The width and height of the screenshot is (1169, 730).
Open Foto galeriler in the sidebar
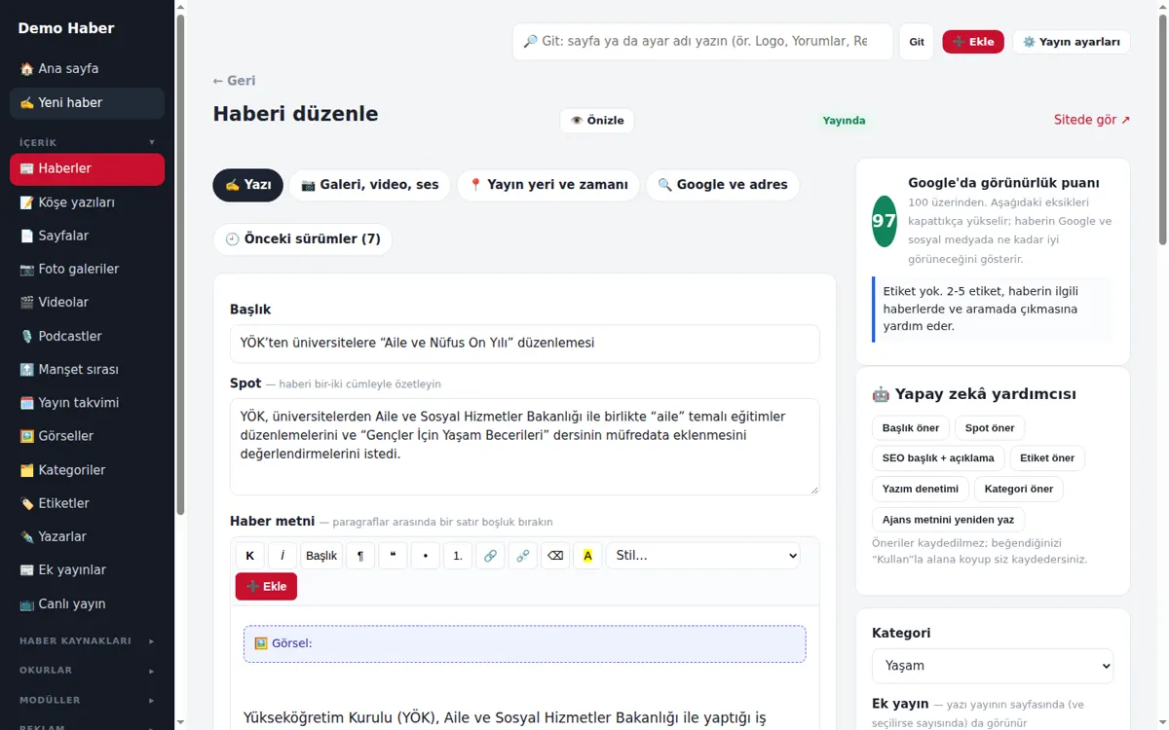coord(88,269)
